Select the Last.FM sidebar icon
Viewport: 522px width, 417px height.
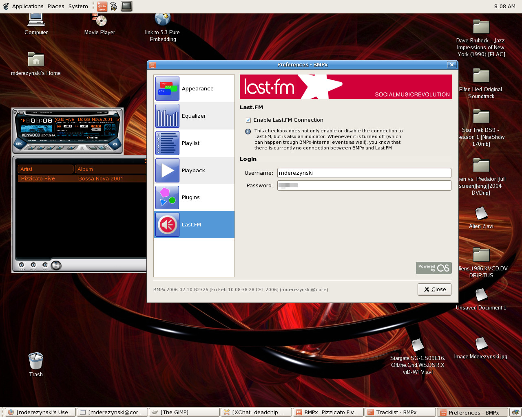[x=167, y=225]
